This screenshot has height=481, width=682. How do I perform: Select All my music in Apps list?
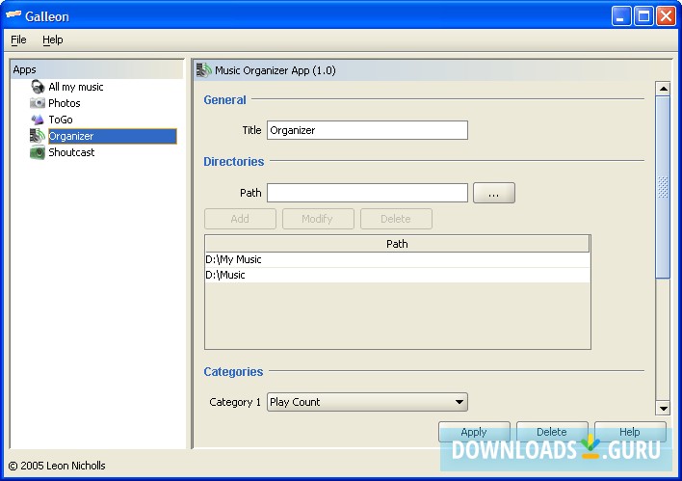[76, 87]
